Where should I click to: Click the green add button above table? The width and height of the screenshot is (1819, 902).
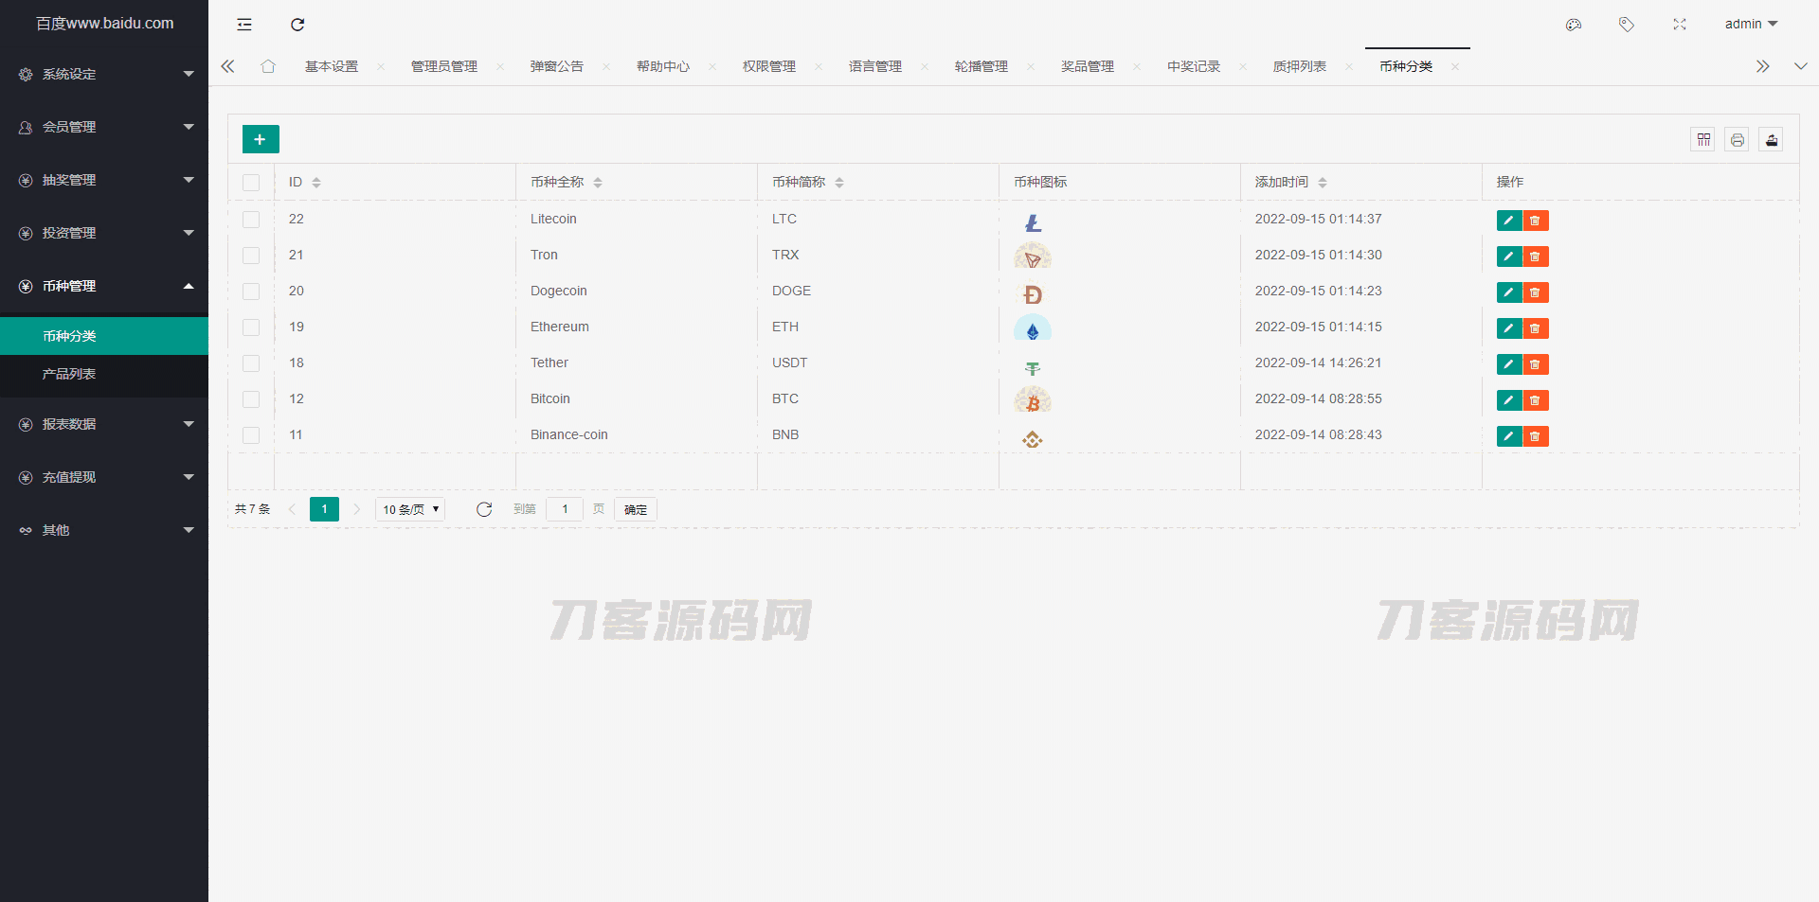pyautogui.click(x=260, y=138)
